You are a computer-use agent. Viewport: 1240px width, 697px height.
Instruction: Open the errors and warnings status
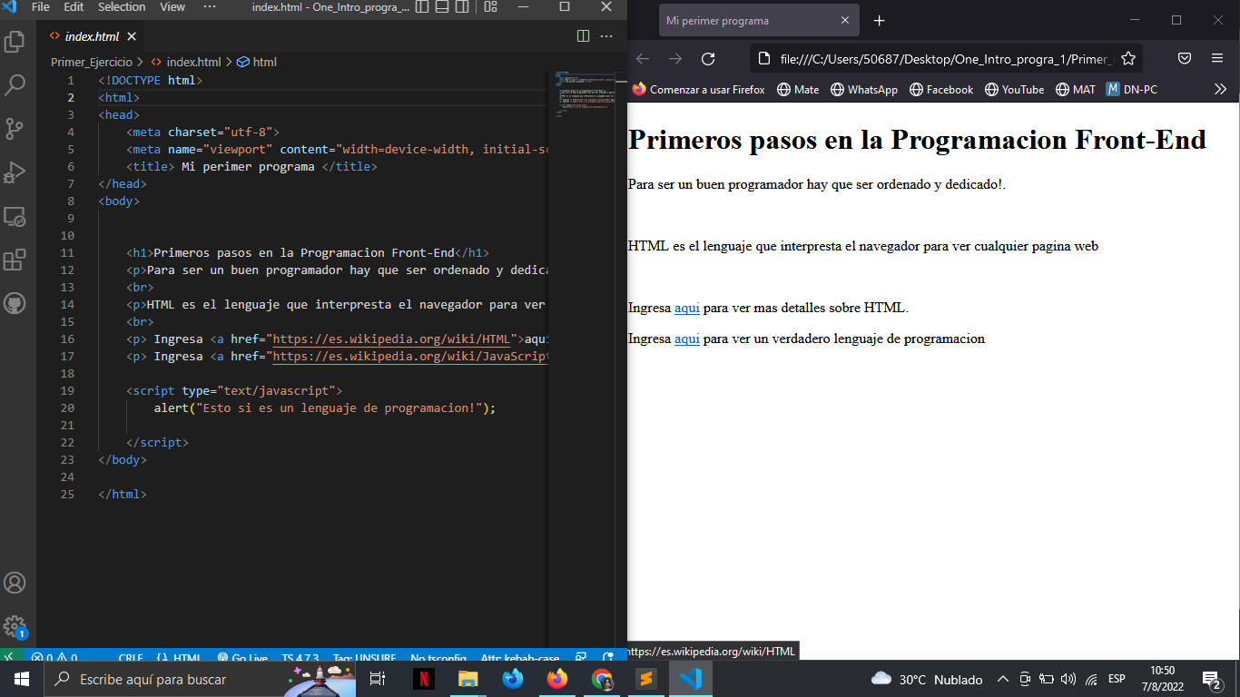(x=54, y=658)
